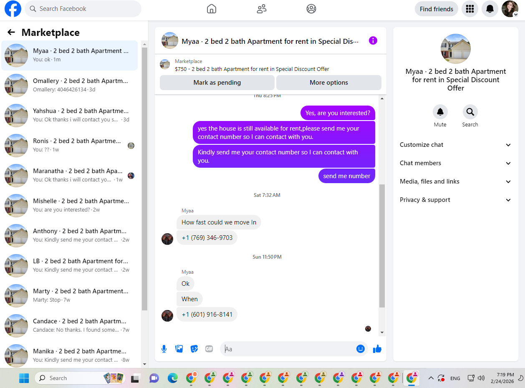
Task: Expand Privacy & support section
Action: point(456,200)
